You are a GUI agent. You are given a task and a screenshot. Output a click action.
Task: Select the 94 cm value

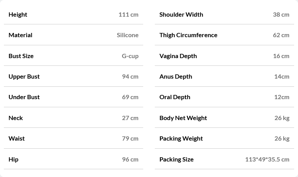click(130, 76)
